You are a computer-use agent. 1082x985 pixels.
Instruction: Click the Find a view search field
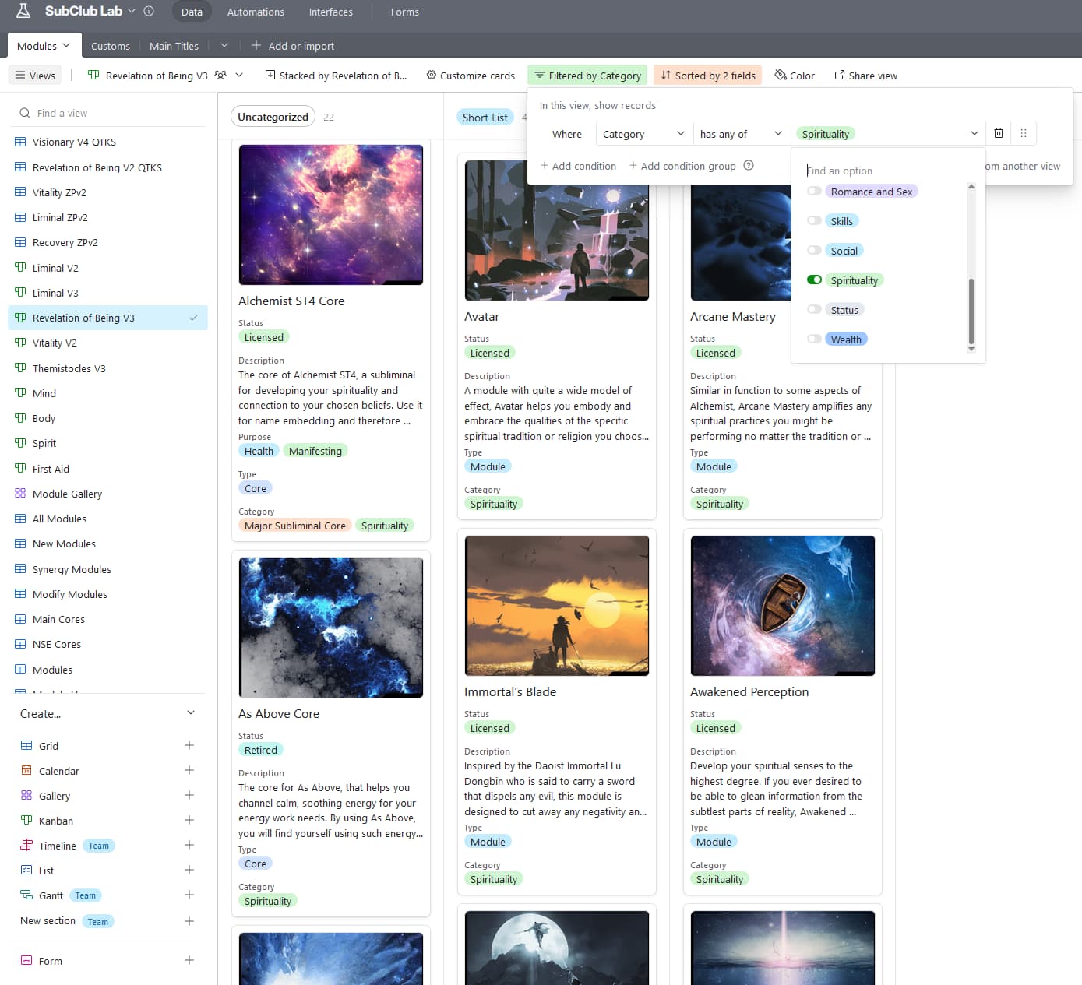pyautogui.click(x=109, y=113)
